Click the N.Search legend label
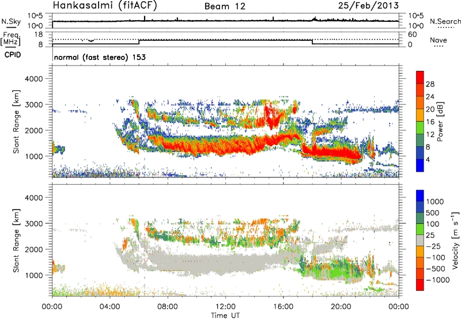The image size is (461, 319). (x=445, y=21)
